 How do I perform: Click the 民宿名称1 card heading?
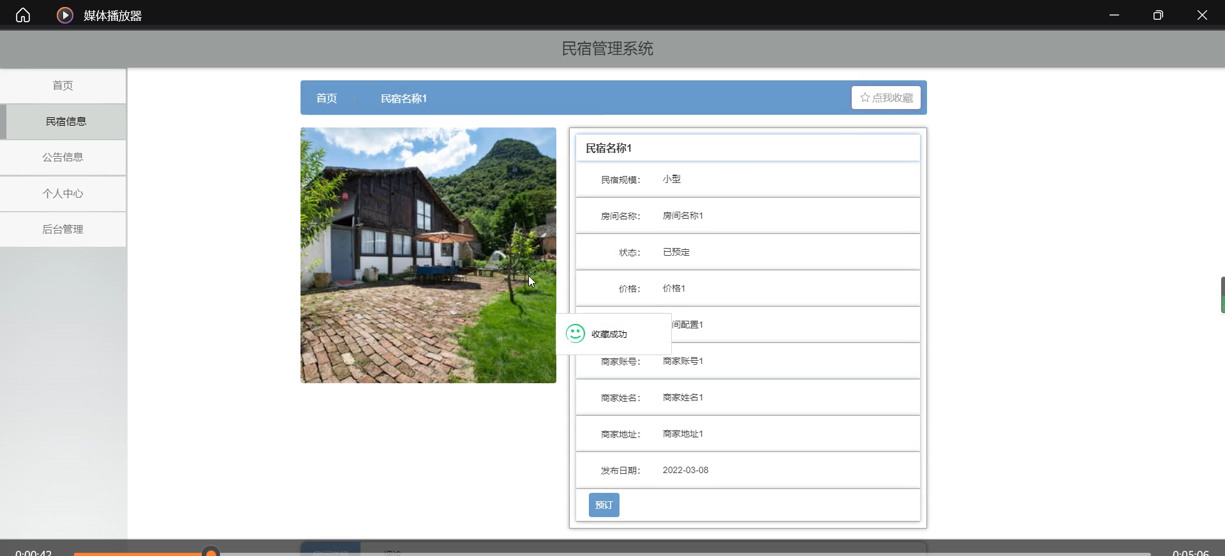[609, 148]
